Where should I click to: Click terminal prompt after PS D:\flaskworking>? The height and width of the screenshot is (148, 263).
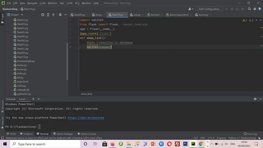[39, 127]
